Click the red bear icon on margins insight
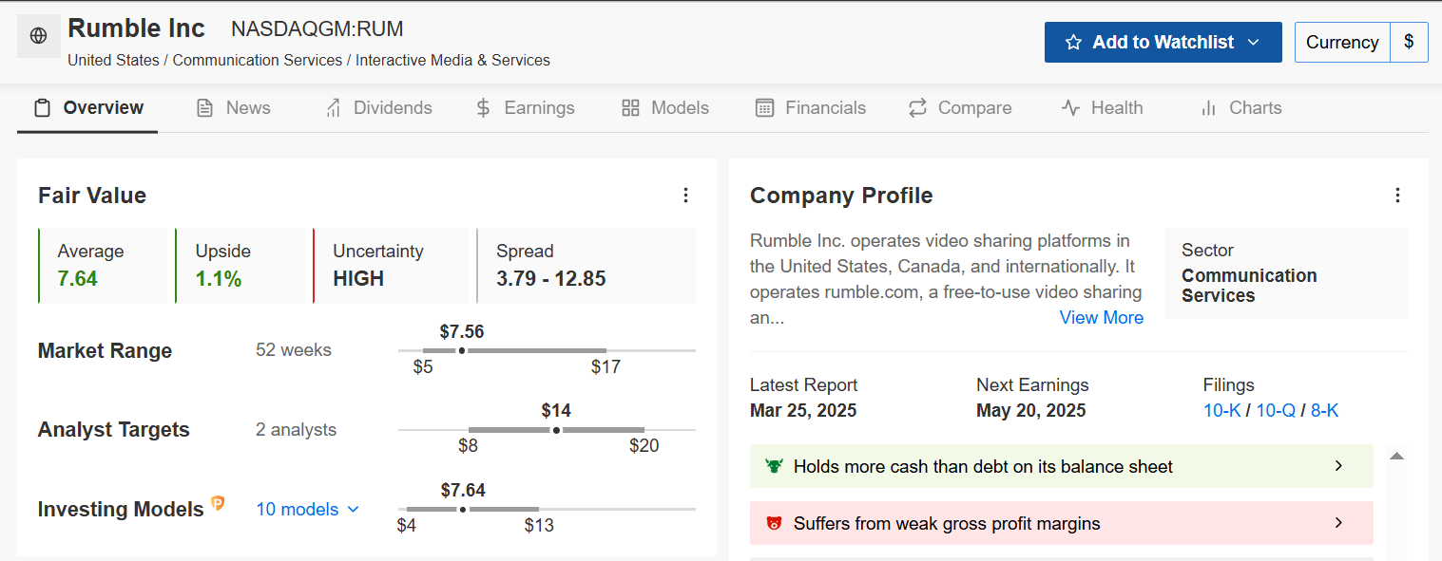The height and width of the screenshot is (561, 1442). pyautogui.click(x=773, y=523)
